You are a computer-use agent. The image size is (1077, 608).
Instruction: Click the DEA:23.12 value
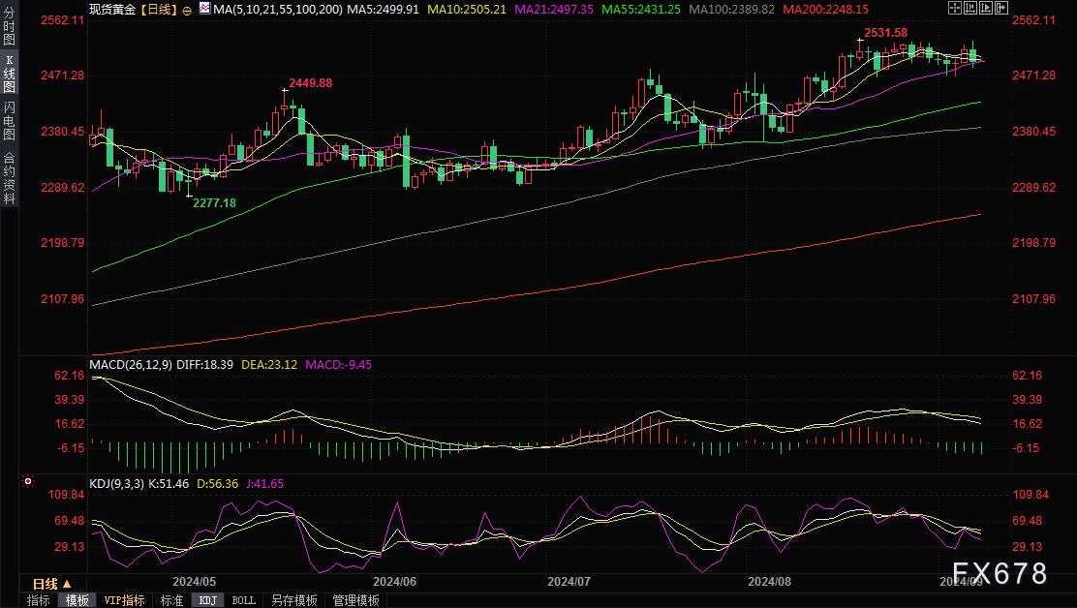(x=269, y=364)
